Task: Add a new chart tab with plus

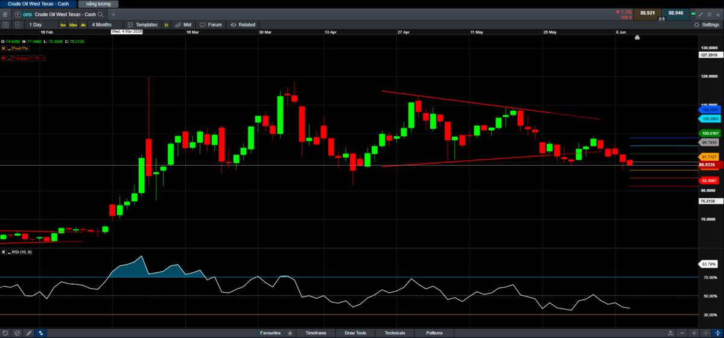Action: (x=113, y=14)
